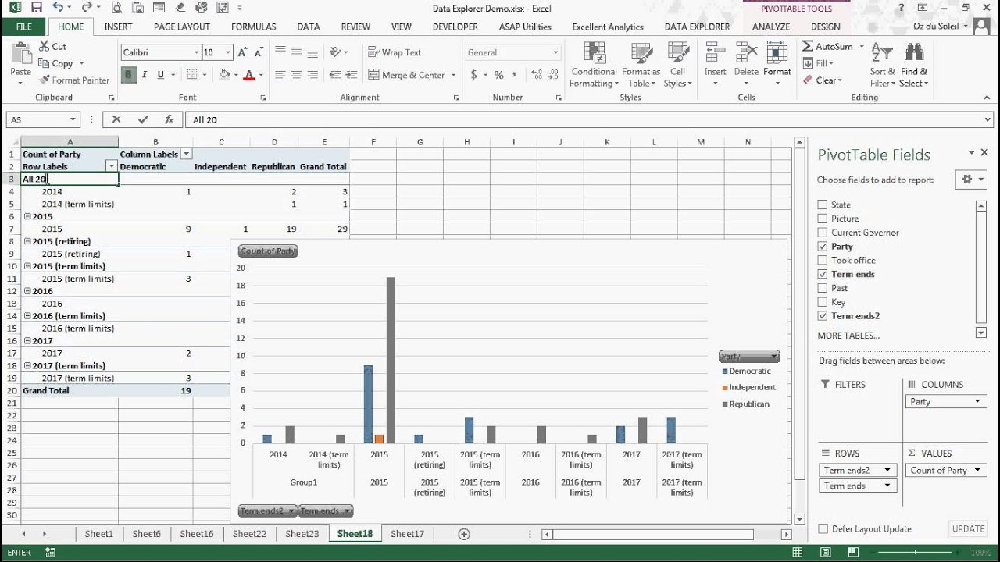This screenshot has height=562, width=1000.
Task: Uncheck the Party field checkbox
Action: click(x=822, y=247)
